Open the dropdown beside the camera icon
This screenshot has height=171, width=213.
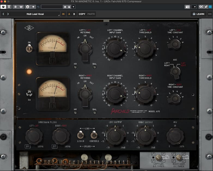[x=194, y=7]
